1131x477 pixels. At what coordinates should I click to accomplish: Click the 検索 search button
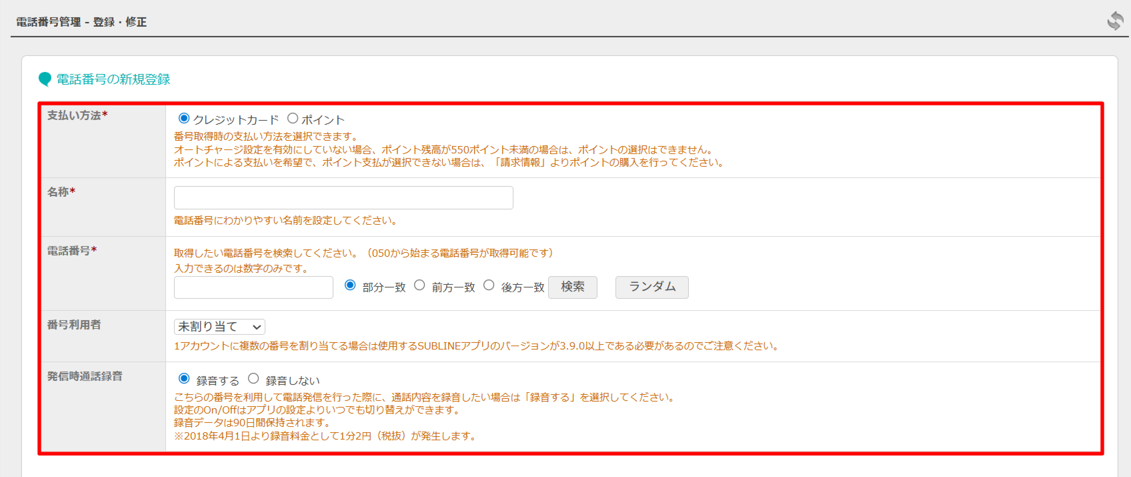(573, 287)
